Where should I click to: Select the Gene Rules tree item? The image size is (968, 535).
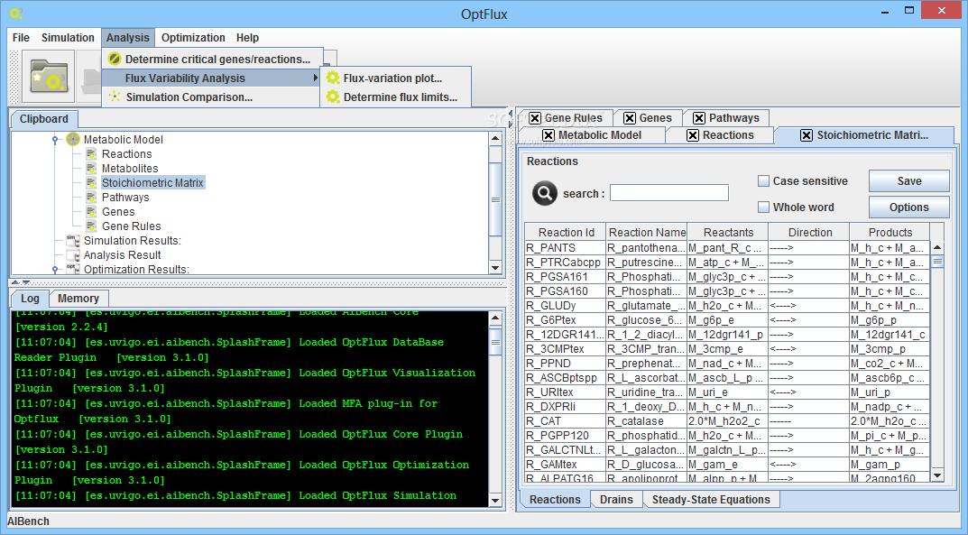point(131,226)
